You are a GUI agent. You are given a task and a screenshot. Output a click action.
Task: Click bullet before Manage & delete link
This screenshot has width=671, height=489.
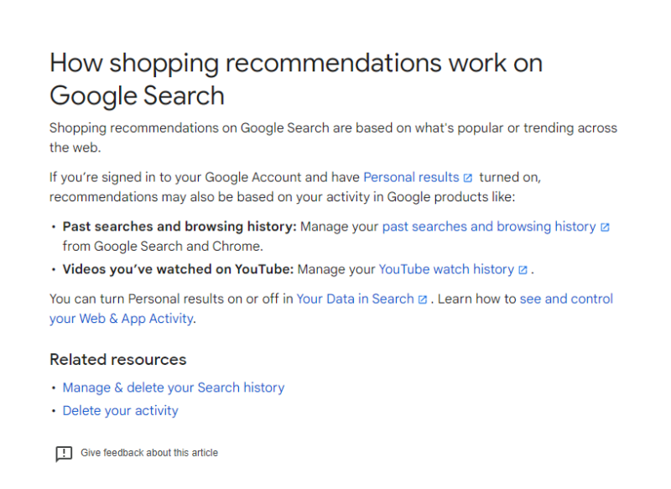coord(55,388)
